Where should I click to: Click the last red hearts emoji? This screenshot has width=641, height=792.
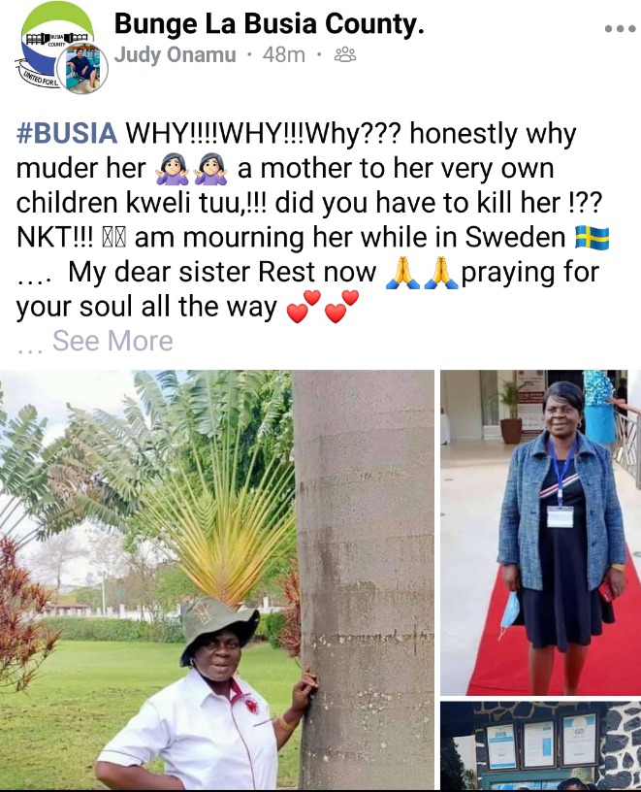(341, 307)
